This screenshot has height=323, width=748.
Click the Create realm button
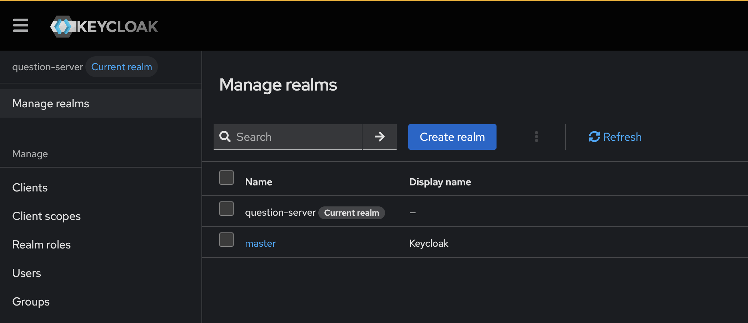point(452,137)
